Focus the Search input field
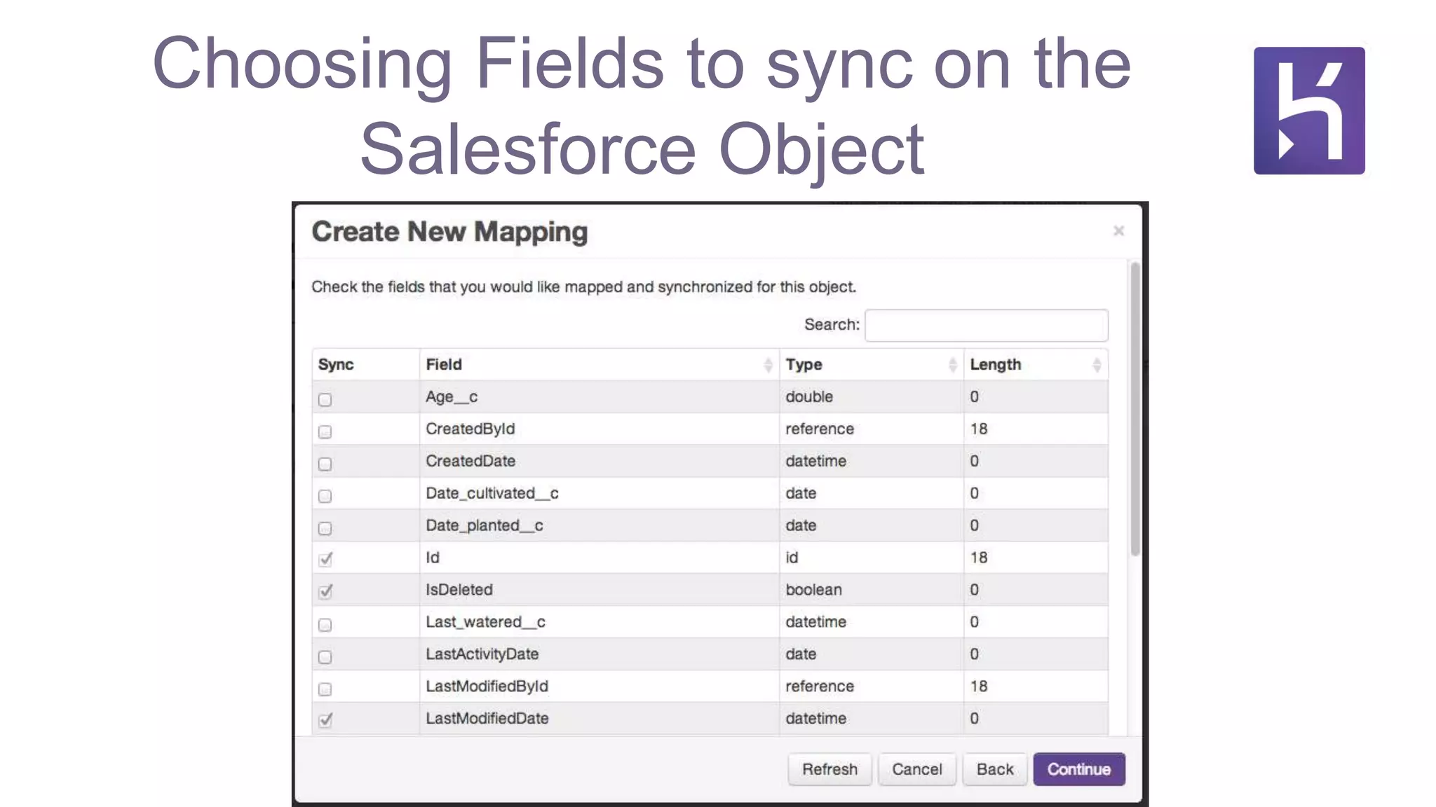Viewport: 1436px width, 807px height. tap(987, 325)
